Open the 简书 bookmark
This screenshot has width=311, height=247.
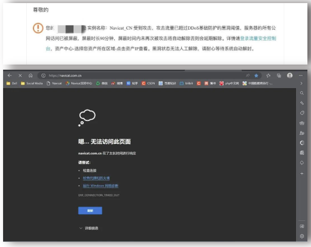(x=210, y=84)
